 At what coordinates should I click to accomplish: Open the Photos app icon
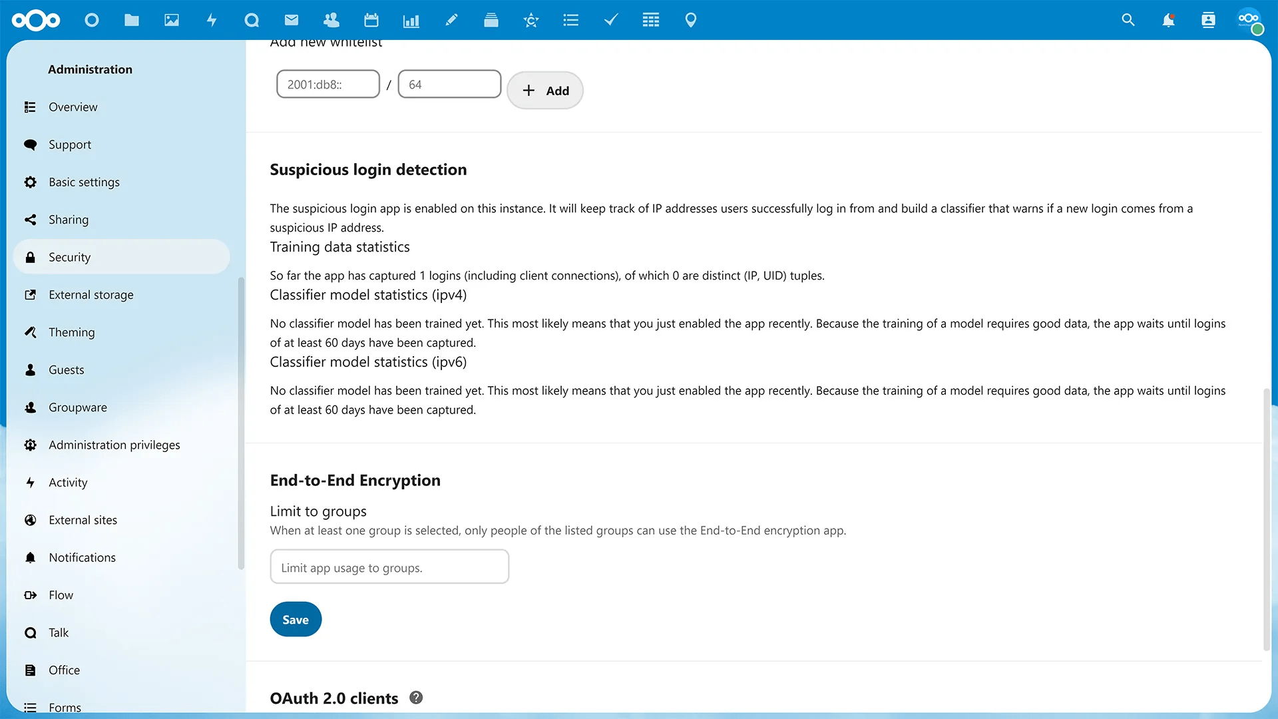[172, 20]
